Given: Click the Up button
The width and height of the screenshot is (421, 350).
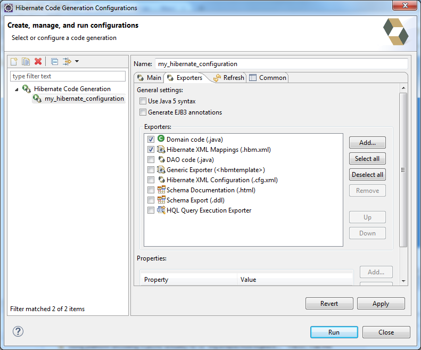Looking at the screenshot, I should (x=367, y=217).
